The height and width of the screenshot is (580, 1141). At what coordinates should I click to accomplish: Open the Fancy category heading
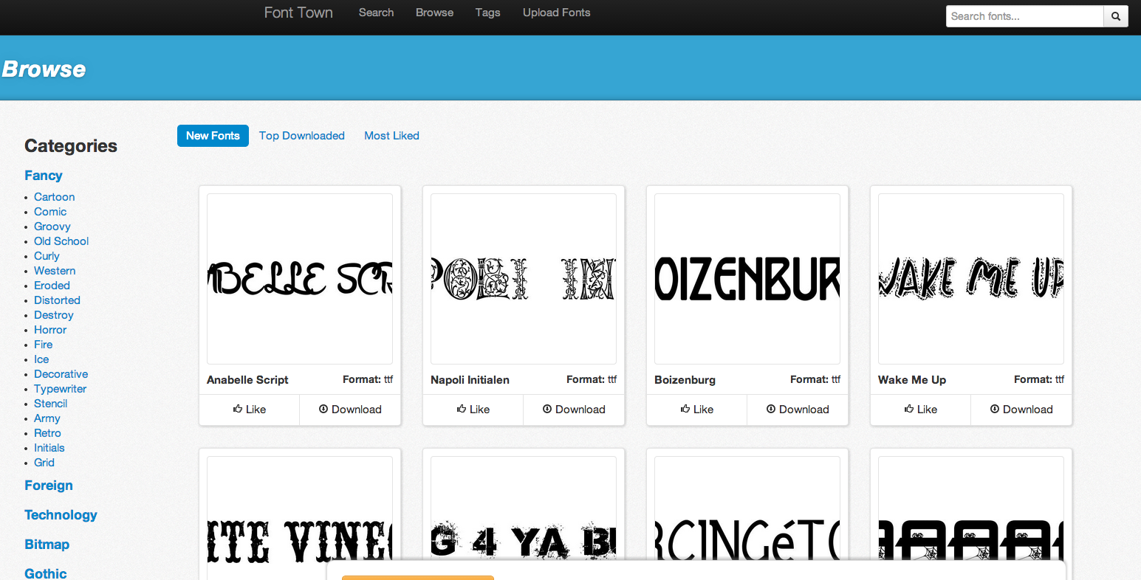point(44,176)
